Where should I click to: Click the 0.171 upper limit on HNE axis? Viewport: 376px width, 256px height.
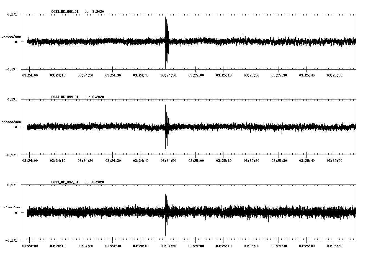[x=12, y=14]
